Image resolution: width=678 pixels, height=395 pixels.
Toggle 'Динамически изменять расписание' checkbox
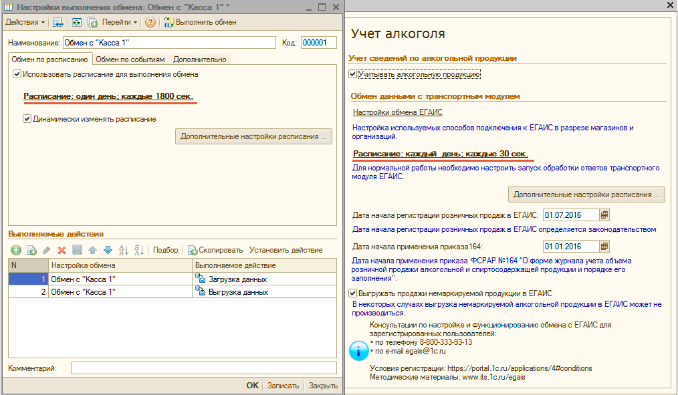click(x=27, y=119)
